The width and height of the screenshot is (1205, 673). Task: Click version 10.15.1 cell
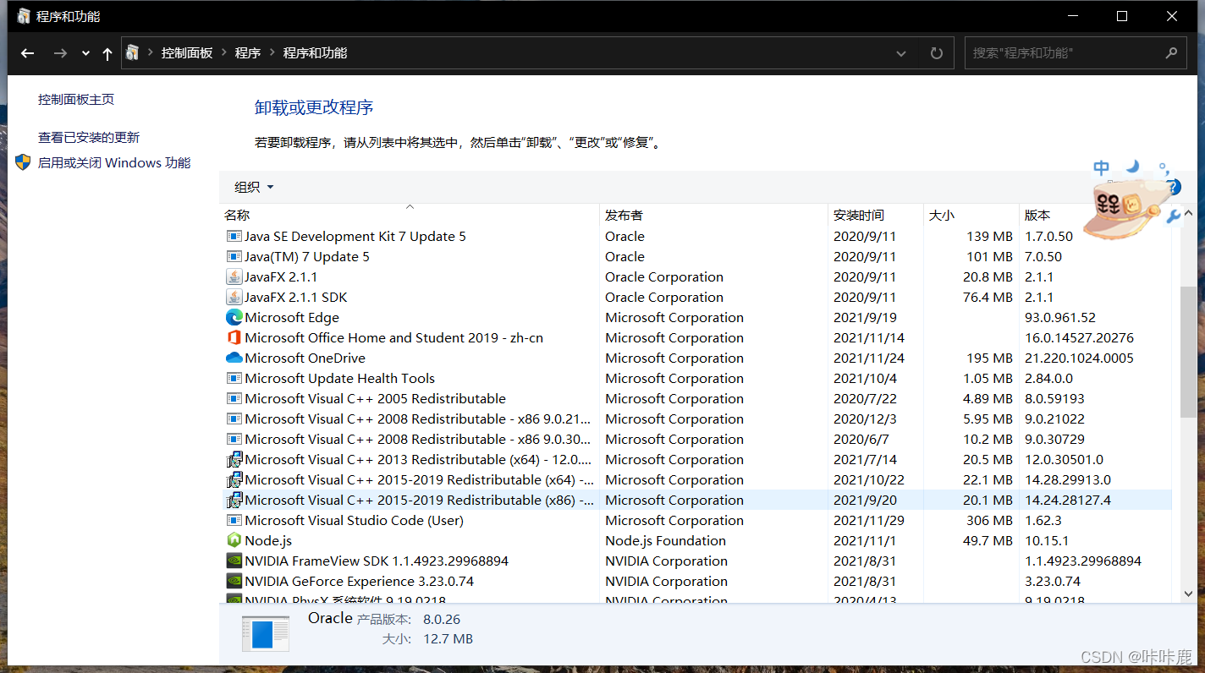click(1047, 541)
